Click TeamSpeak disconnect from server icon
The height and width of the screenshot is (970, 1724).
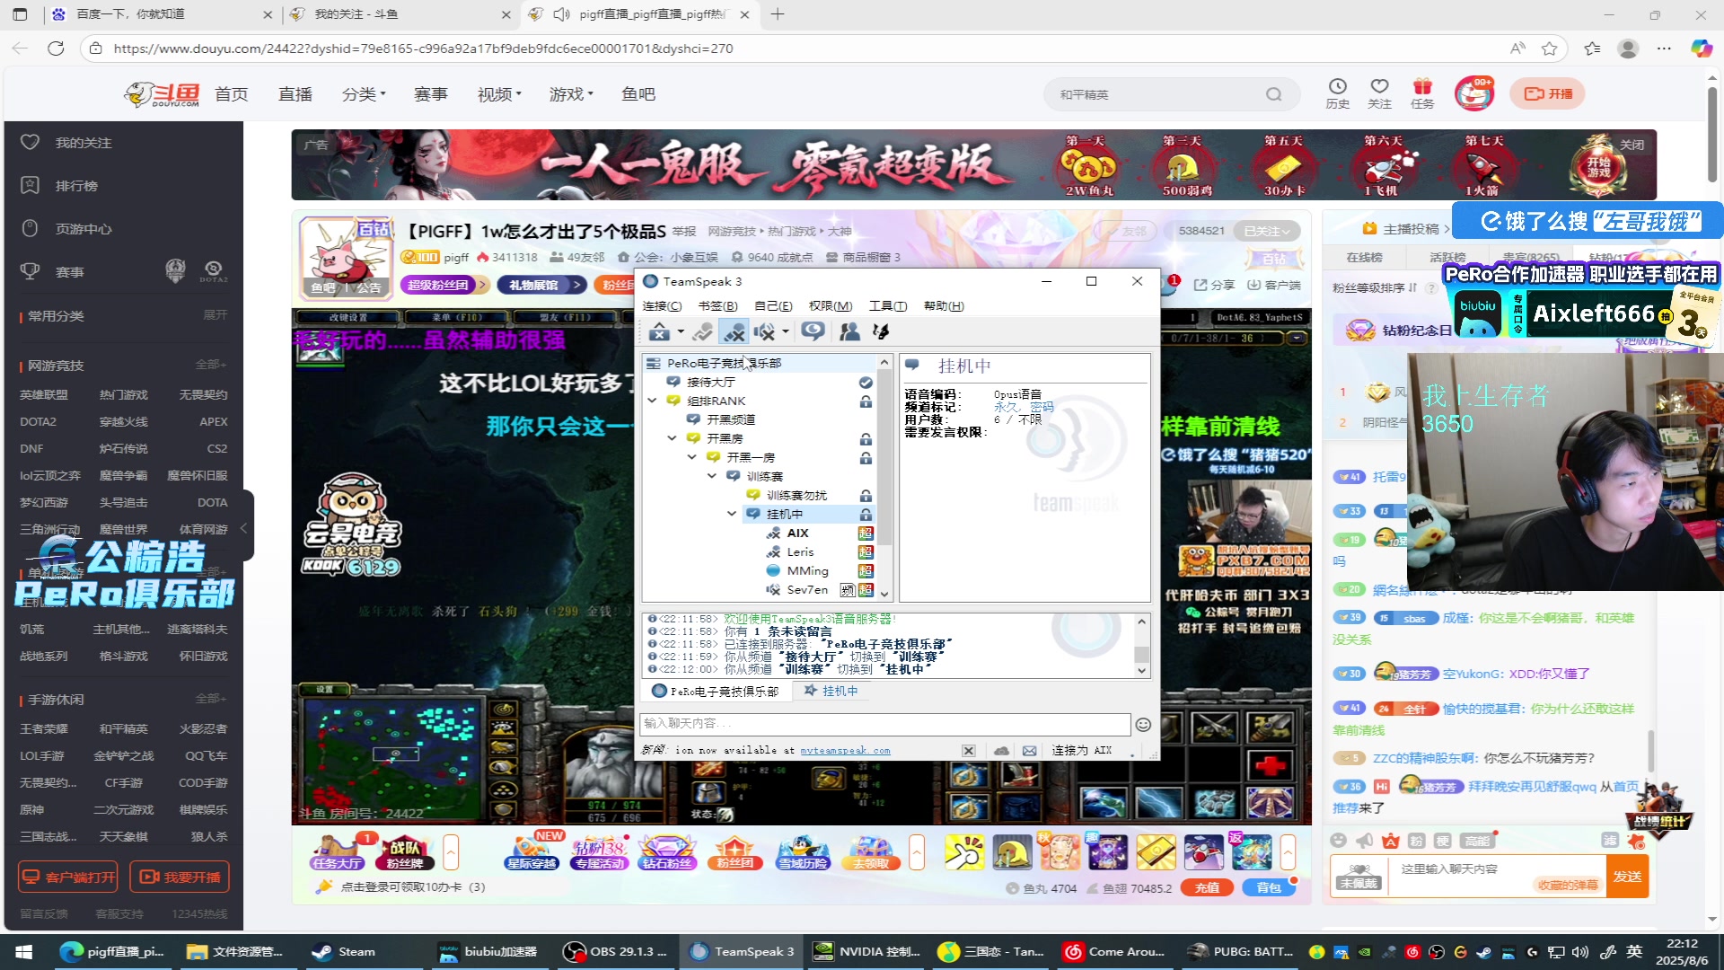659,332
